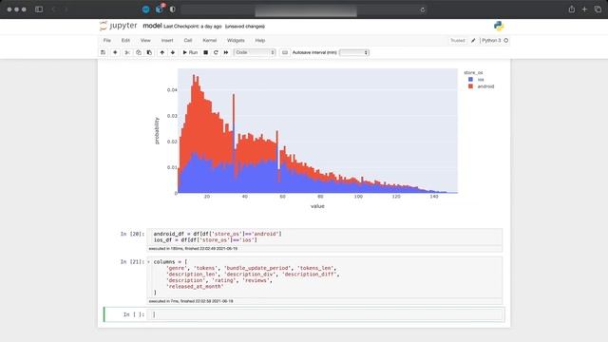Move selected cell down arrow

pos(173,52)
